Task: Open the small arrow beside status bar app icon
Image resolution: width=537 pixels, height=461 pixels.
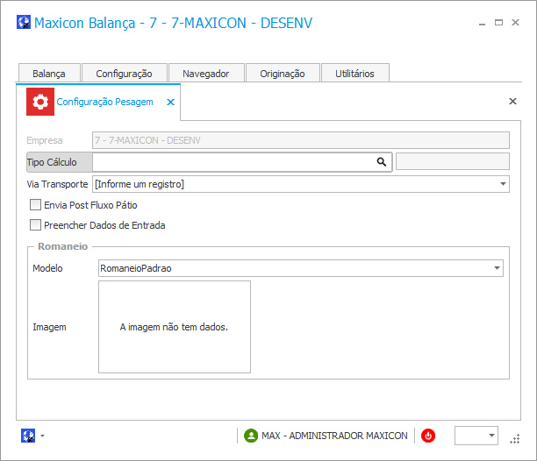Action: click(42, 436)
